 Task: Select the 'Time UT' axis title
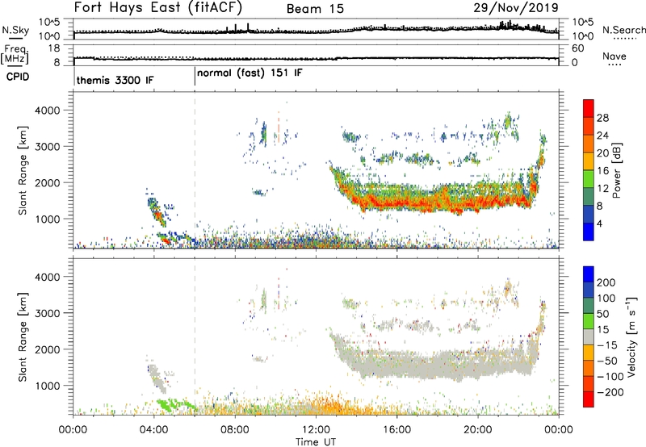[316, 442]
